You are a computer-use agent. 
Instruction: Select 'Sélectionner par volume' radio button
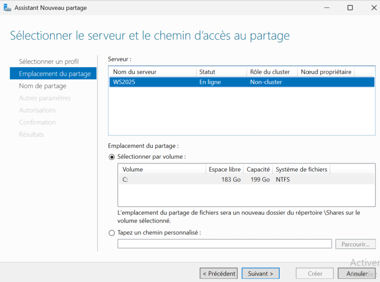click(112, 157)
